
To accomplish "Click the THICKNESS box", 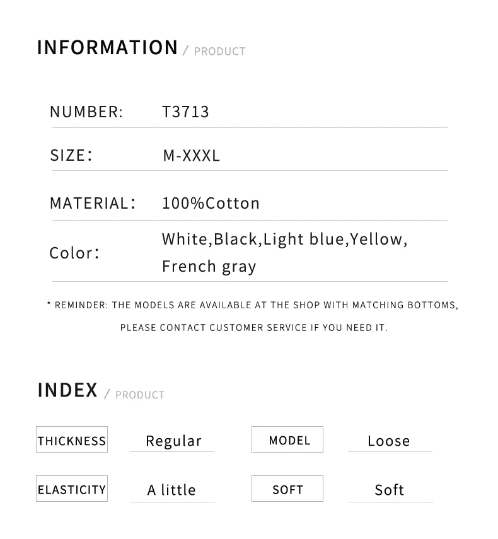I will 72,439.
